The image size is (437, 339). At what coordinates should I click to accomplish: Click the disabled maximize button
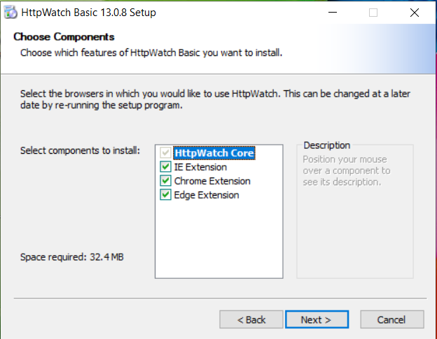(373, 13)
